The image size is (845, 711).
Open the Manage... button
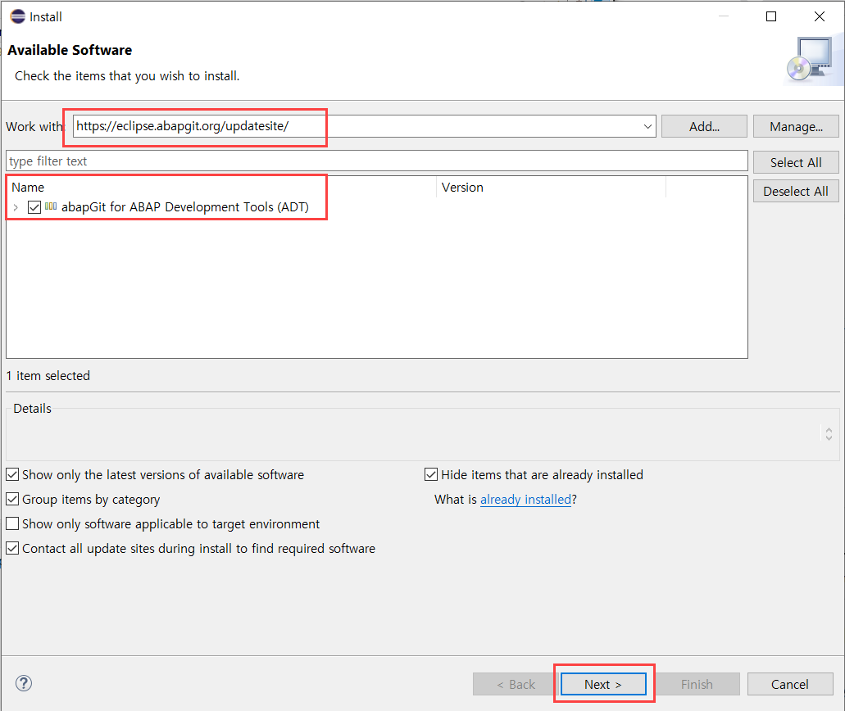tap(796, 127)
